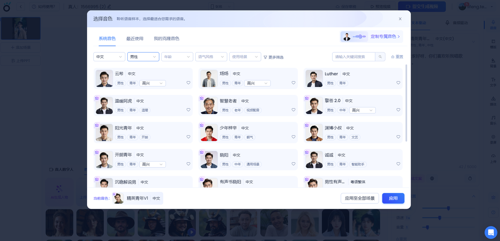The width and height of the screenshot is (500, 241).
Task: Switch to the 最近使用 tab
Action: point(134,39)
